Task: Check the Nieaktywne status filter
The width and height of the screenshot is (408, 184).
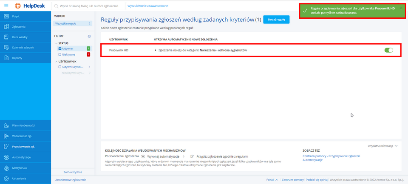Action: tap(60, 54)
